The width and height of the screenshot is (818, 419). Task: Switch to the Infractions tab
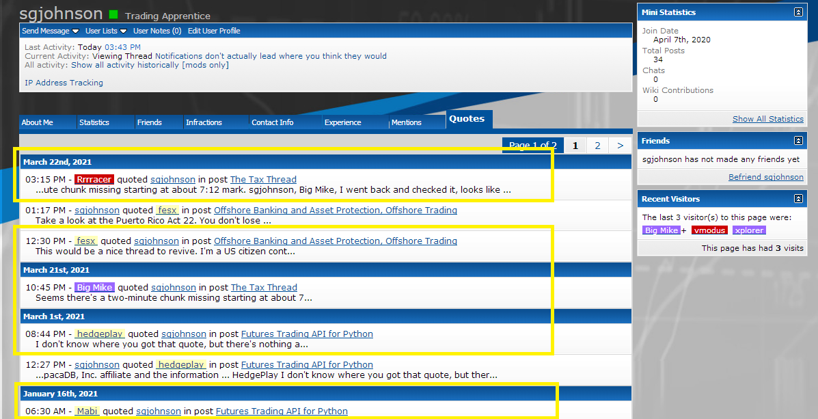(216, 122)
